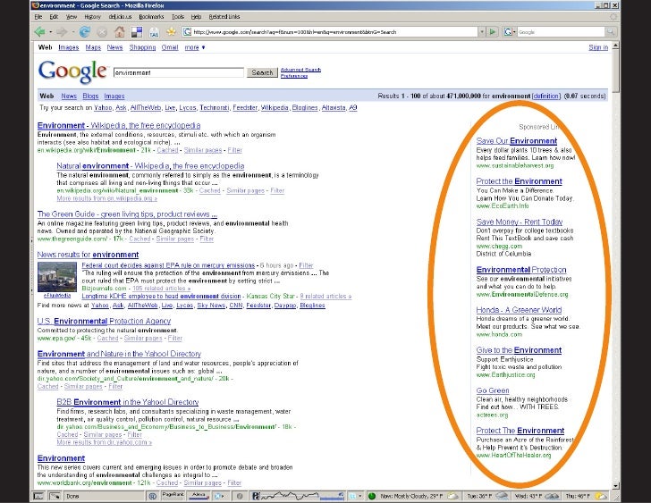
Task: Click the Wednesday forecast icon in the status bar
Action: point(553,496)
